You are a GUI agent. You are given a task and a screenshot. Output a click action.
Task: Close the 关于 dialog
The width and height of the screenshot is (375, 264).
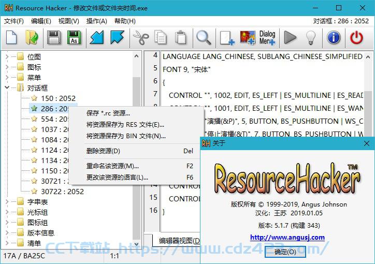click(366, 143)
